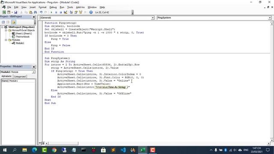Click code window vertical scrollbar down arrow
This screenshot has height=154, width=274.
272,140
